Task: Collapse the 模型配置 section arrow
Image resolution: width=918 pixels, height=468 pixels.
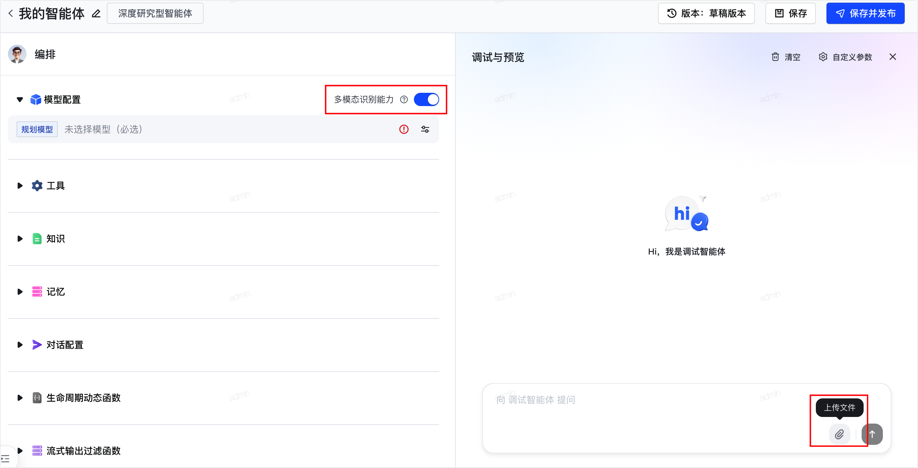Action: [20, 100]
